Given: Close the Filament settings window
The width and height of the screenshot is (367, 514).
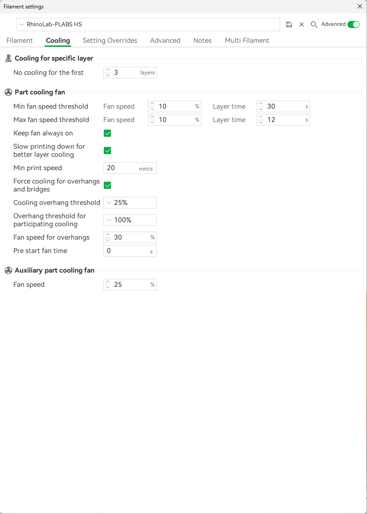Looking at the screenshot, I should [360, 6].
